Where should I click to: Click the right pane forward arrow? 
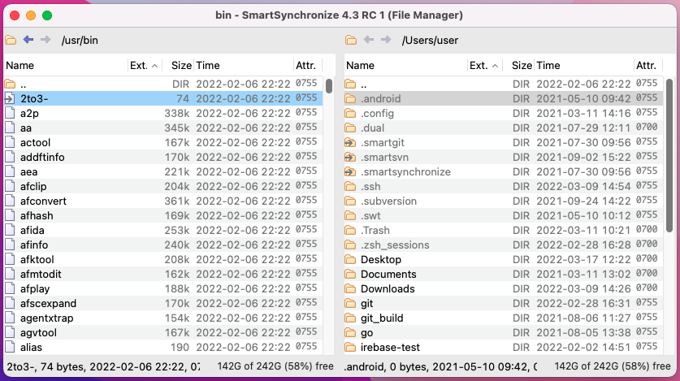[x=386, y=40]
